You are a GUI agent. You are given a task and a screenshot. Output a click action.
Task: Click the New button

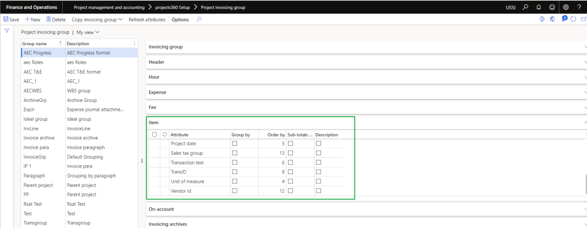click(32, 19)
